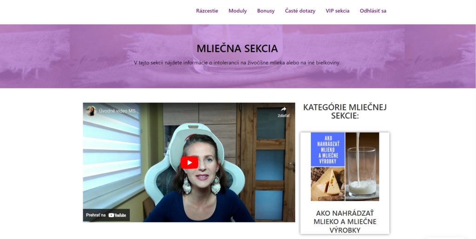476x239 pixels.
Task: Click the YouTube logo in Prehrať na button
Action: pos(117,215)
